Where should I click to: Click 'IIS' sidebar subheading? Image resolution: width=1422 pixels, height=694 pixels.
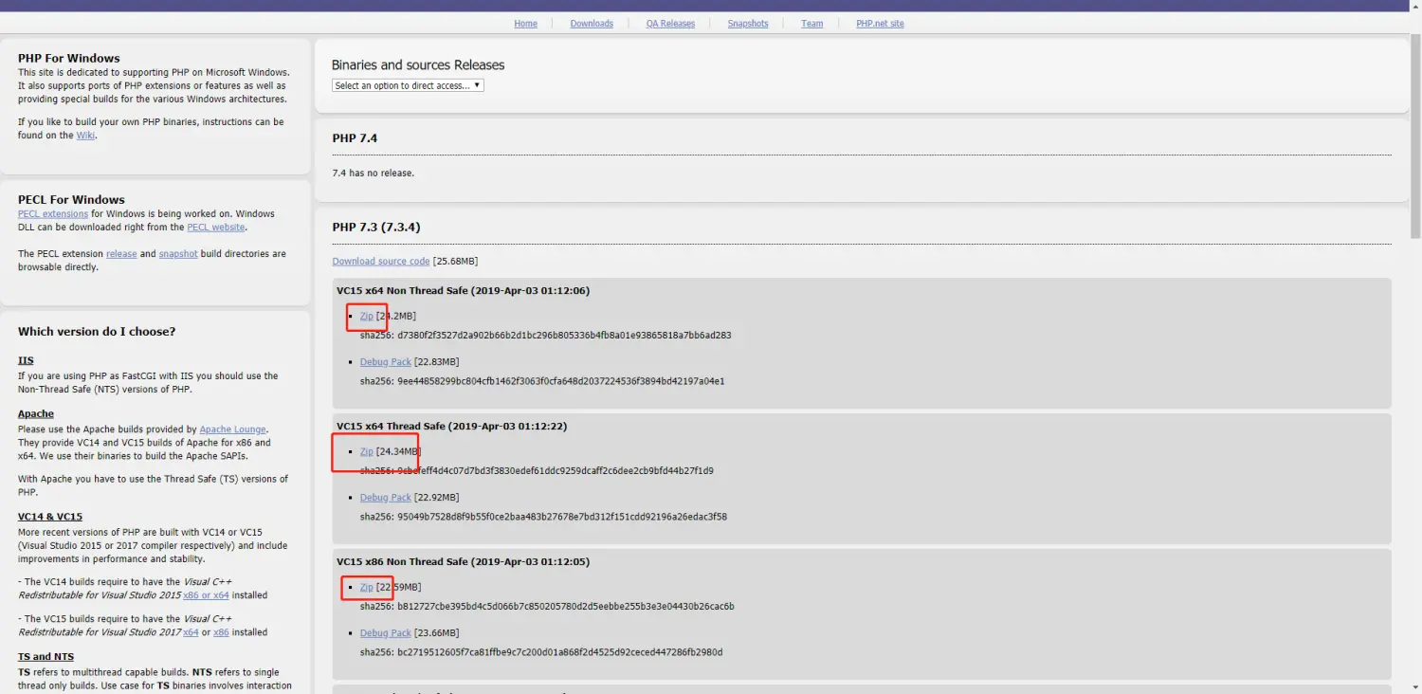point(26,361)
